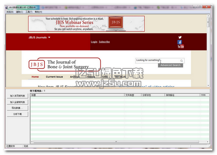This screenshot has width=217, height=155.
Task: Click the 保存路径 column header
Action: 182,95
